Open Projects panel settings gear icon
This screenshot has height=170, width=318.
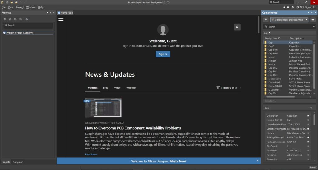(27, 19)
